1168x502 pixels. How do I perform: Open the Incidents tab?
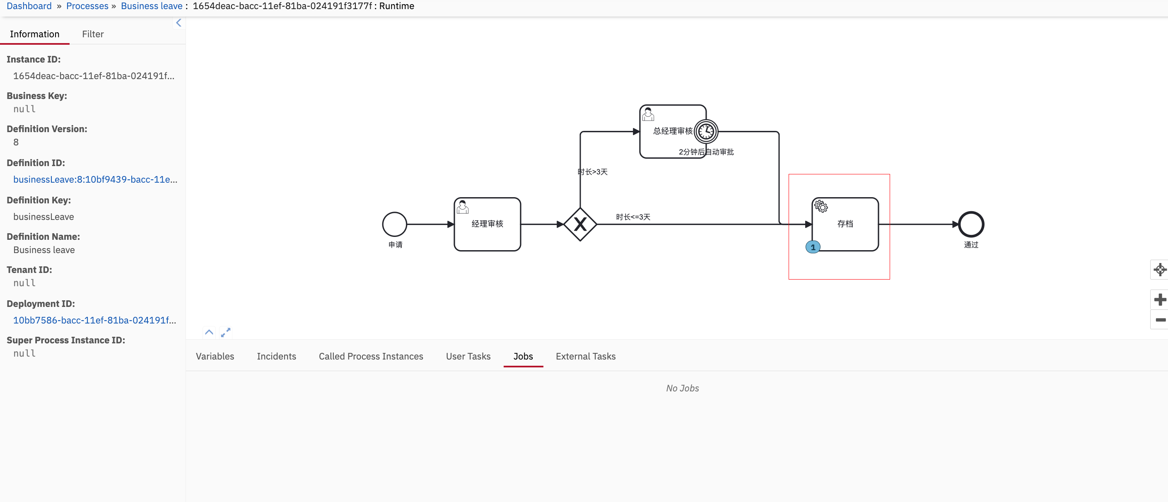tap(276, 357)
